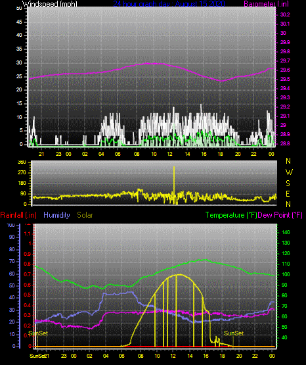Click '100' on the green temperature axis
Screen dimensions: 306x365
click(286, 274)
